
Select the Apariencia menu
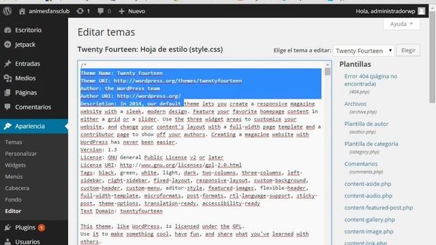34,126
